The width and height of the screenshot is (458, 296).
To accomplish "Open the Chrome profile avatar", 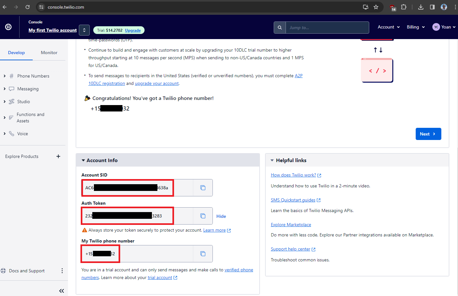I will 444,7.
